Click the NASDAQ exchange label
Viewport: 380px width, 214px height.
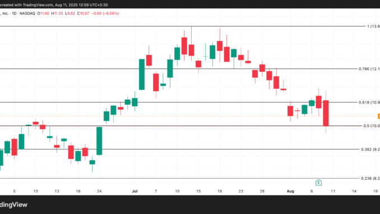click(x=27, y=13)
